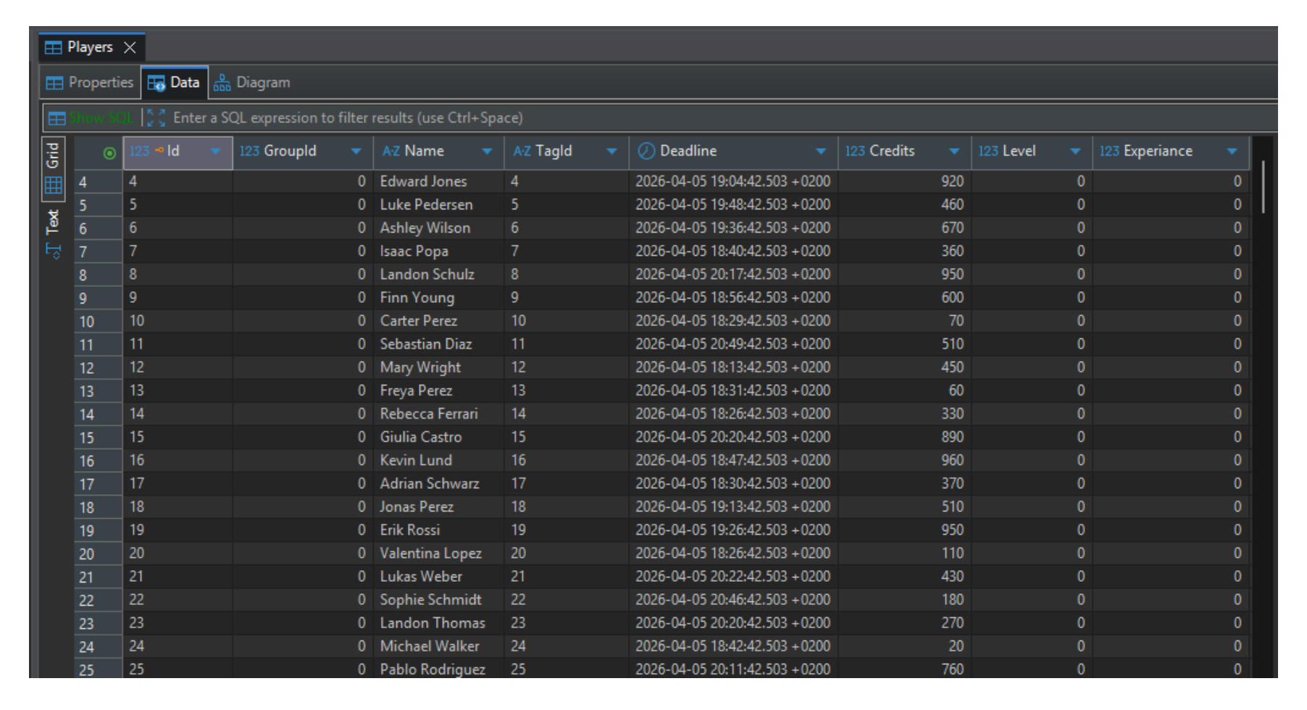The height and width of the screenshot is (710, 1307).
Task: Select the 'Isaac Popa' name cell
Action: click(439, 251)
